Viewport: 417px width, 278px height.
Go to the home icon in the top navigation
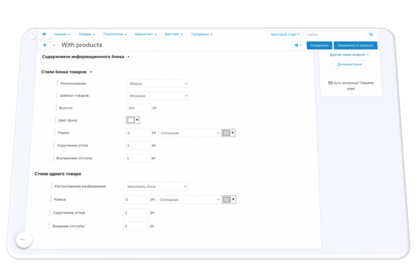coord(44,34)
